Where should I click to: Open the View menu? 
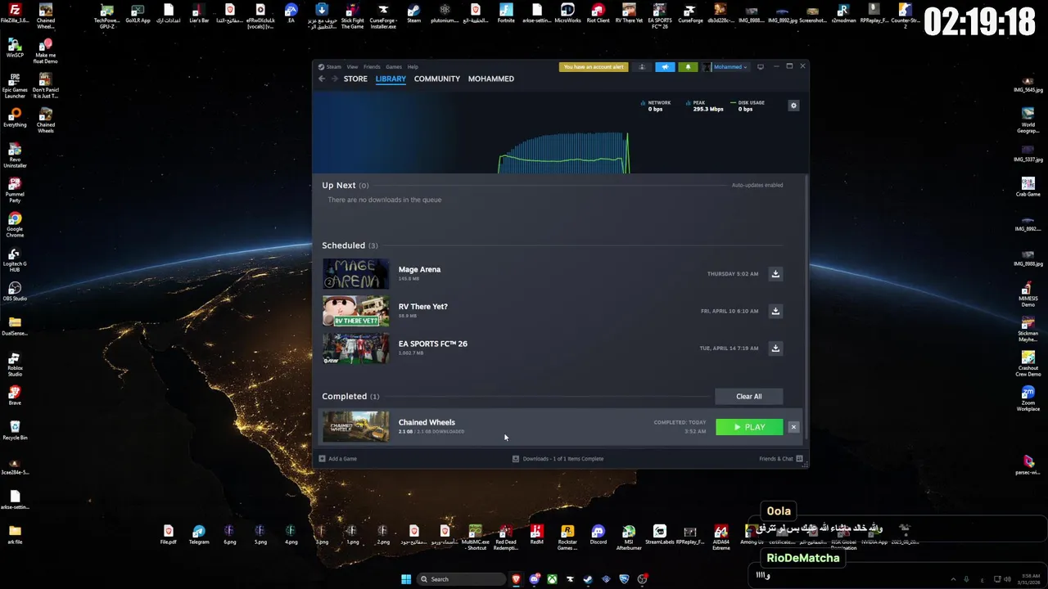(x=352, y=67)
